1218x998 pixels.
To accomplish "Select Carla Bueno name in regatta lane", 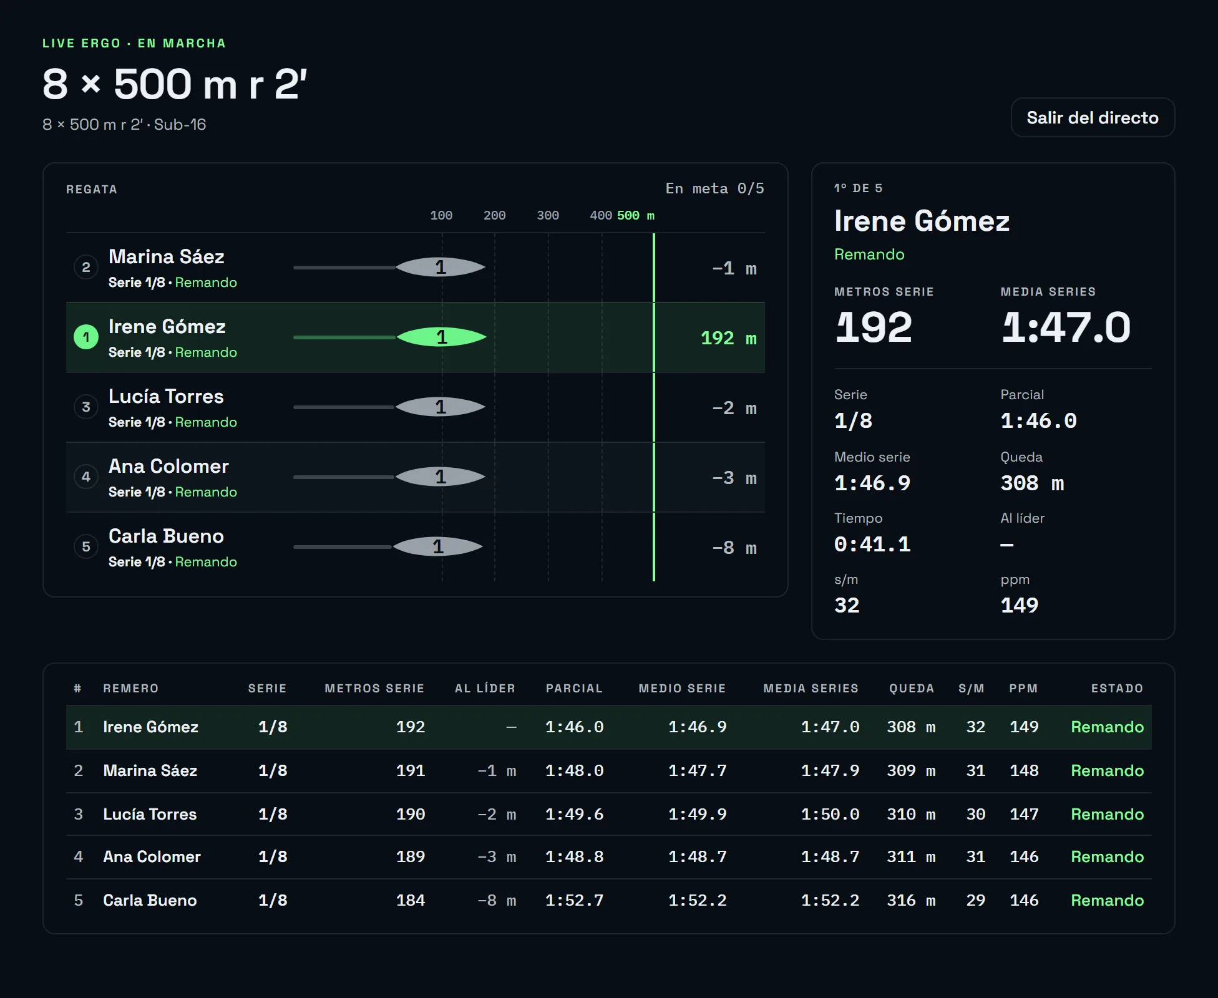I will [x=166, y=536].
